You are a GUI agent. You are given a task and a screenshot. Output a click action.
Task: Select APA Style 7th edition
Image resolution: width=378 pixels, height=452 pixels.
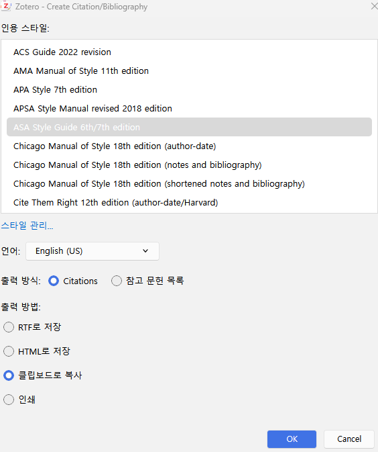[x=189, y=89]
